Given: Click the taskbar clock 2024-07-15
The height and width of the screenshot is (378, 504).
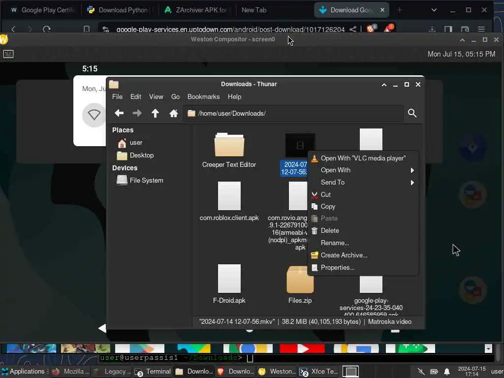Looking at the screenshot, I should (472, 371).
